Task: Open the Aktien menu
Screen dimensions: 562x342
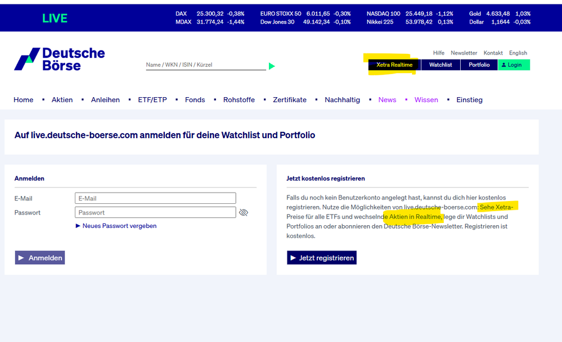Action: pos(62,100)
